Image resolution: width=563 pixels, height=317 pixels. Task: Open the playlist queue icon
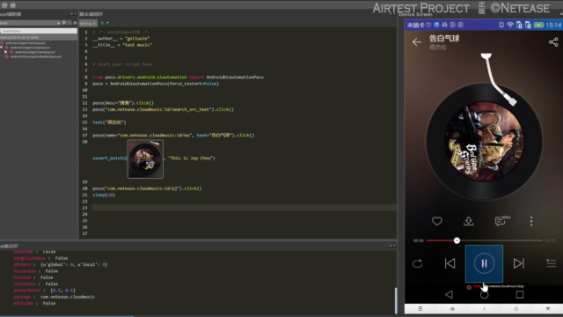point(552,263)
